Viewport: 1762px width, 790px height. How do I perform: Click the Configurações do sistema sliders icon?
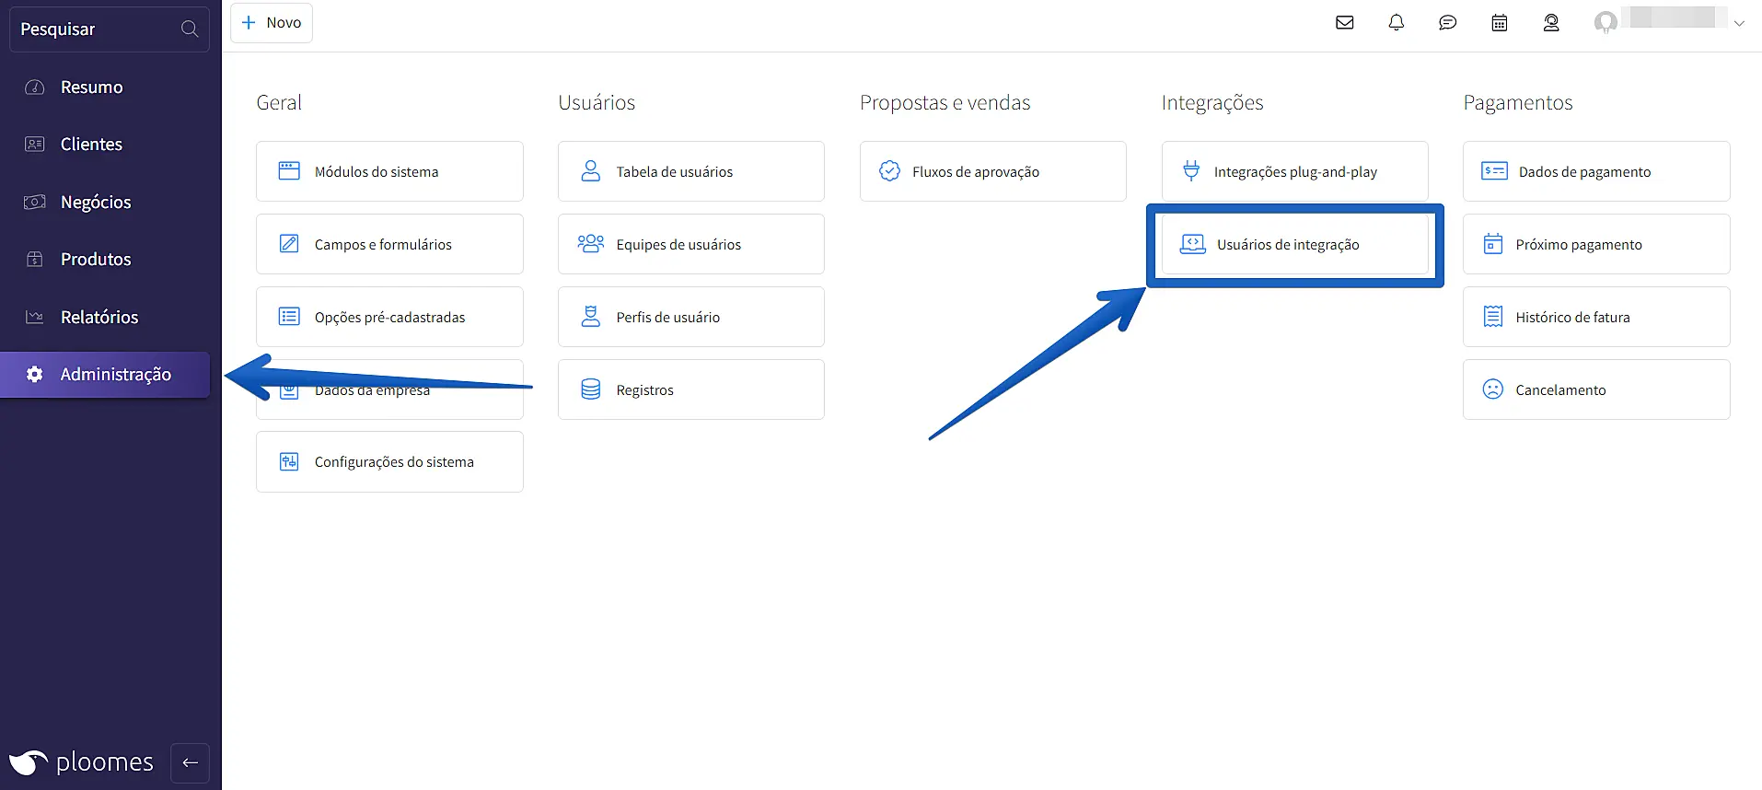tap(289, 461)
